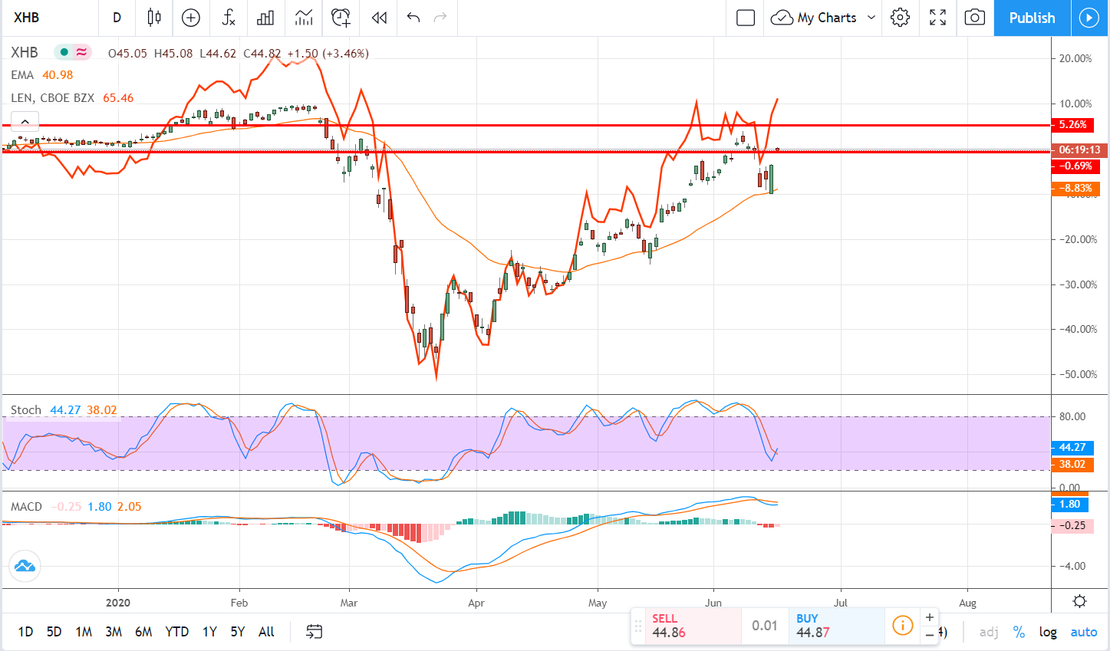Select the 1D time range

click(25, 632)
